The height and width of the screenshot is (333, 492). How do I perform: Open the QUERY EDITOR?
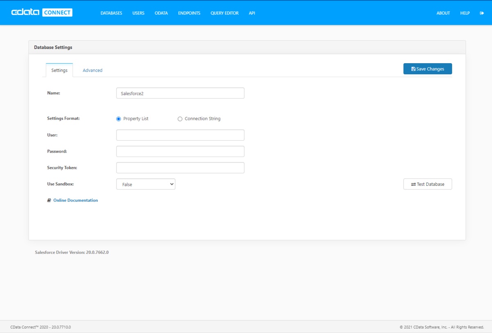[x=225, y=13]
